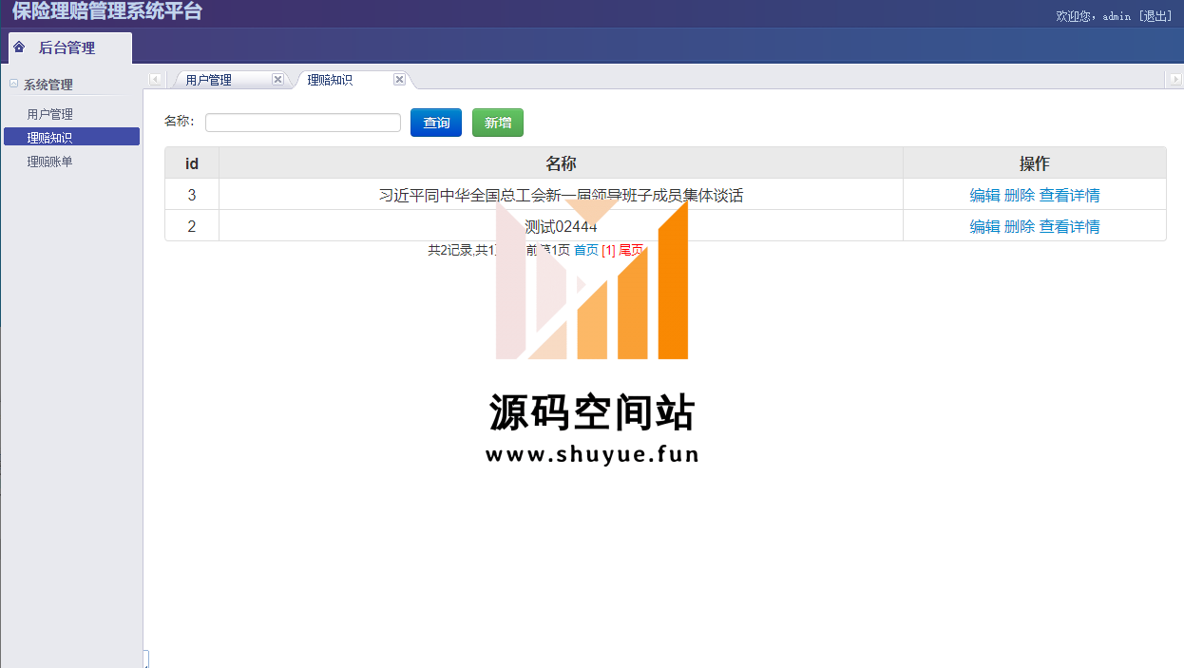
Task: Collapse the 系统管理 menu section
Action: click(13, 84)
